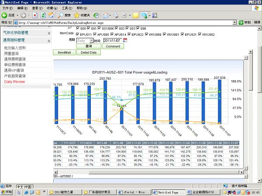Viewport: 262px width, 196px height.
Task: Open the 编辑(E) menu
Action: [x=22, y=8]
